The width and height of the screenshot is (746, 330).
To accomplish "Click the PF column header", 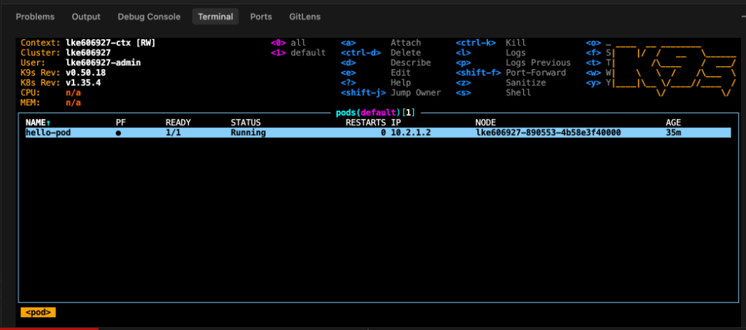I will click(121, 123).
